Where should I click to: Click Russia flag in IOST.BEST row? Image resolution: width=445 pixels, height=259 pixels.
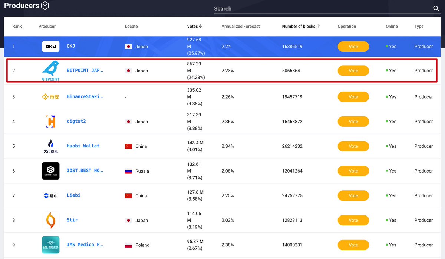[128, 171]
